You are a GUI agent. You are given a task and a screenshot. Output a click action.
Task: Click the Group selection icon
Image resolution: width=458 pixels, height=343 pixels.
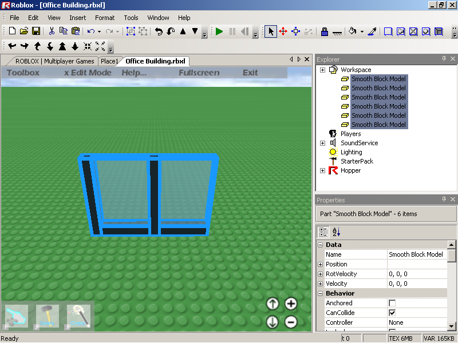click(131, 32)
